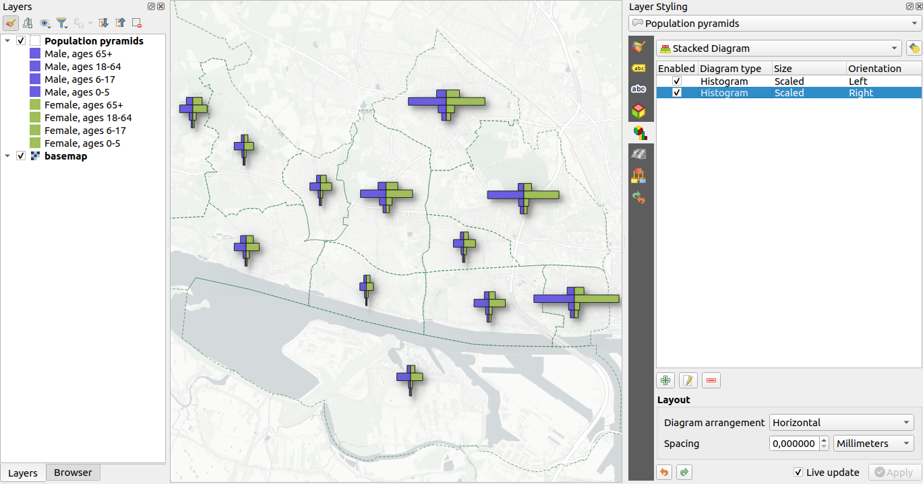The width and height of the screenshot is (923, 484).
Task: Expand all layers using the toolbar icon
Action: click(102, 22)
